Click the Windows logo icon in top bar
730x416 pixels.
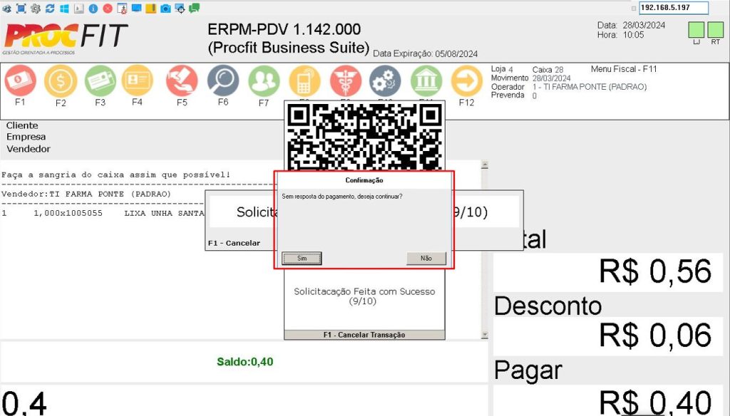pos(64,9)
